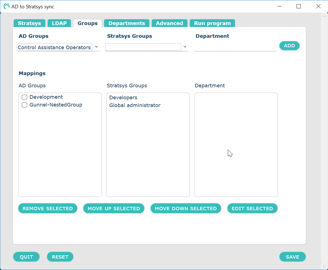This screenshot has width=328, height=270.
Task: Save settings with SAVE button
Action: click(292, 257)
